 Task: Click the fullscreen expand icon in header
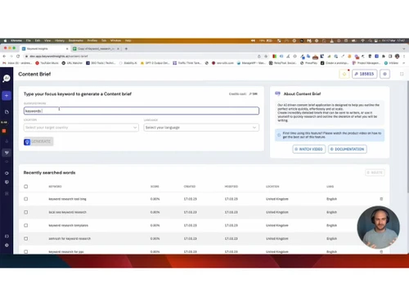pos(402,74)
